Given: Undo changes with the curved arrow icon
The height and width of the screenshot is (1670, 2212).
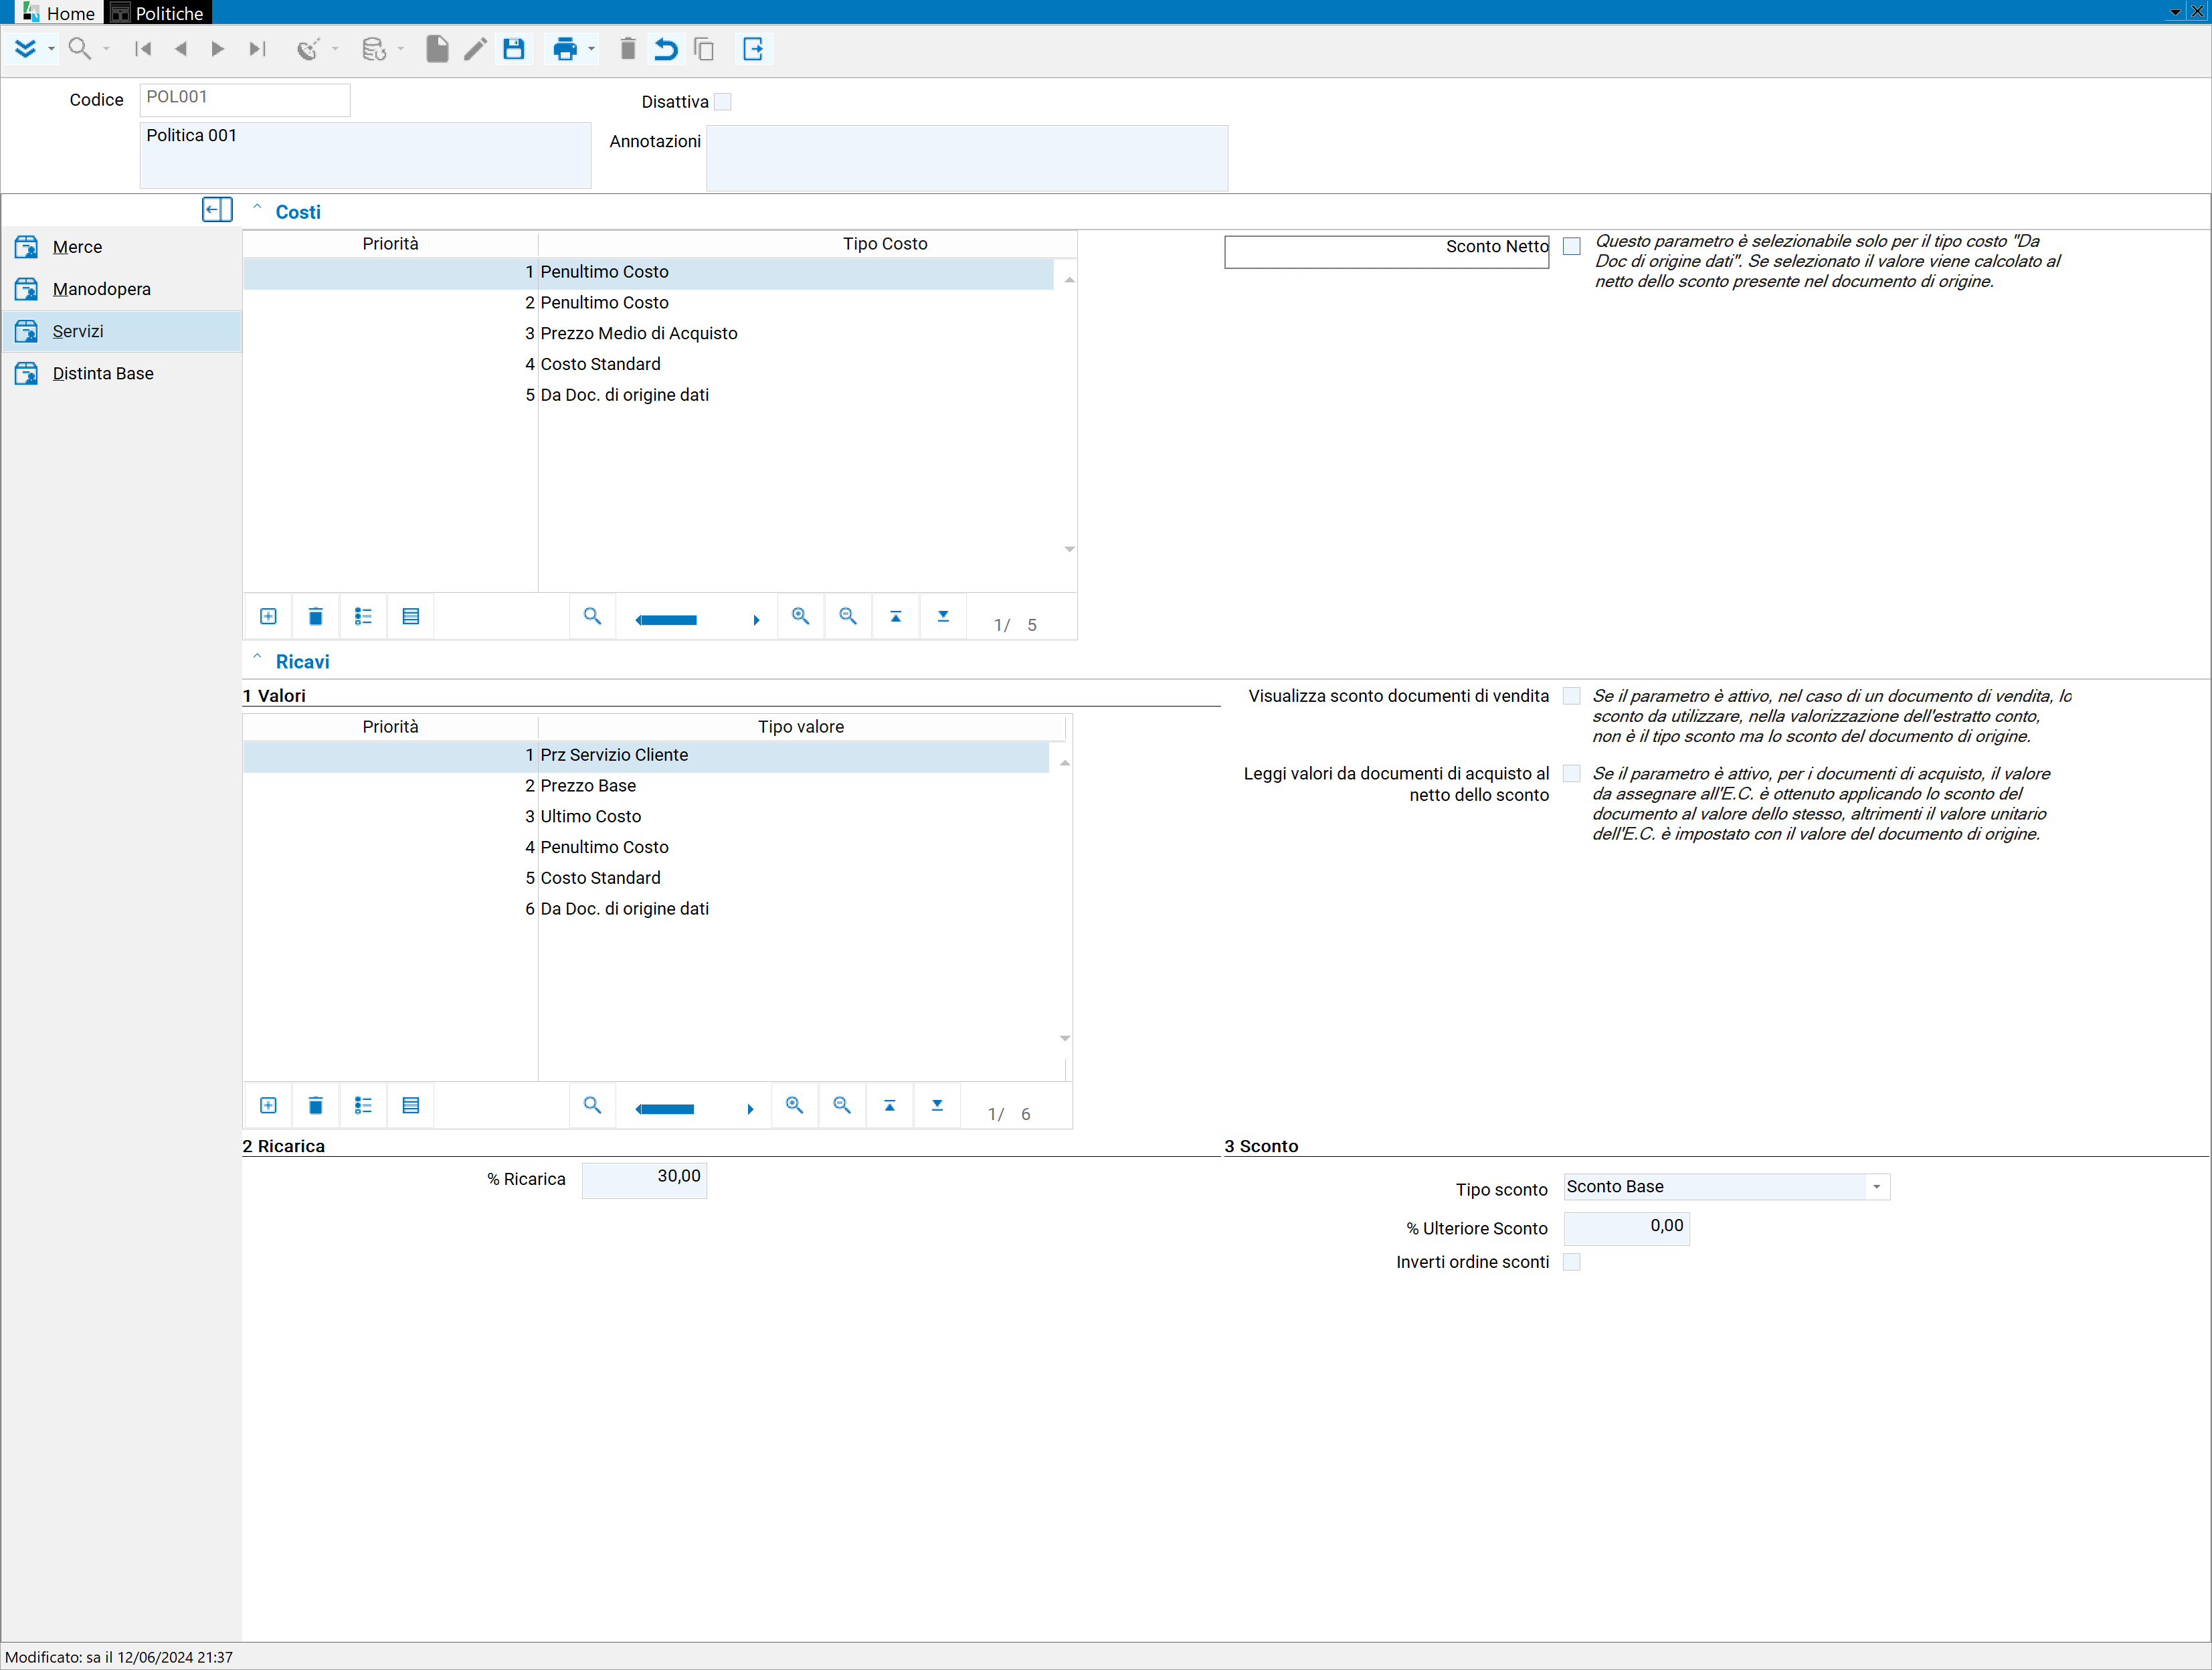Looking at the screenshot, I should tap(666, 49).
